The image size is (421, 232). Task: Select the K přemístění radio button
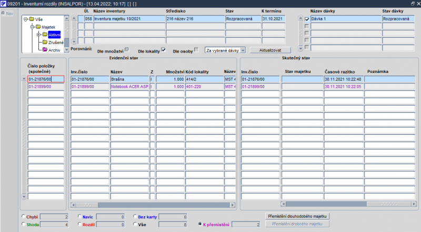[200, 224]
